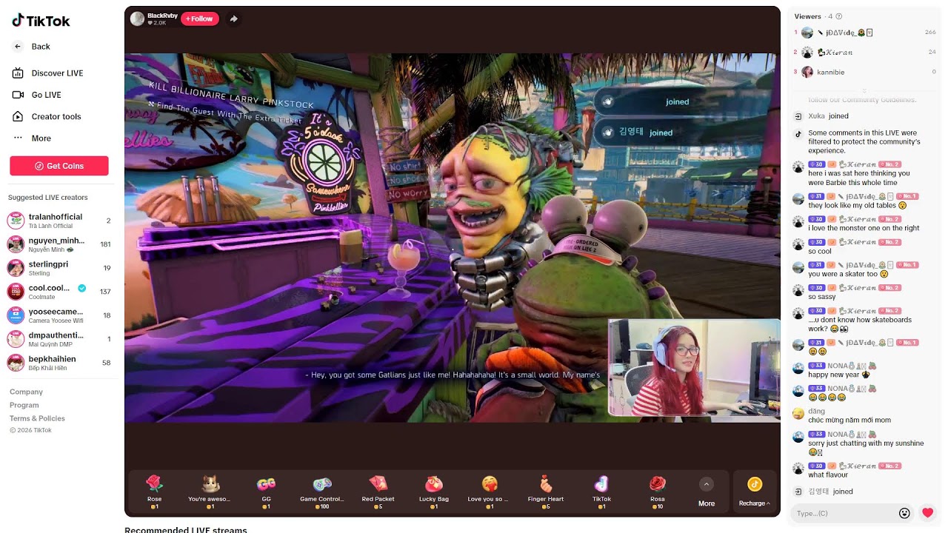The height and width of the screenshot is (533, 948).
Task: Open the Program footer link
Action: click(x=24, y=405)
